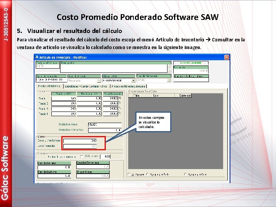The width and height of the screenshot is (276, 207).
Task: Click the Descripción text area
Action: coord(114,69)
